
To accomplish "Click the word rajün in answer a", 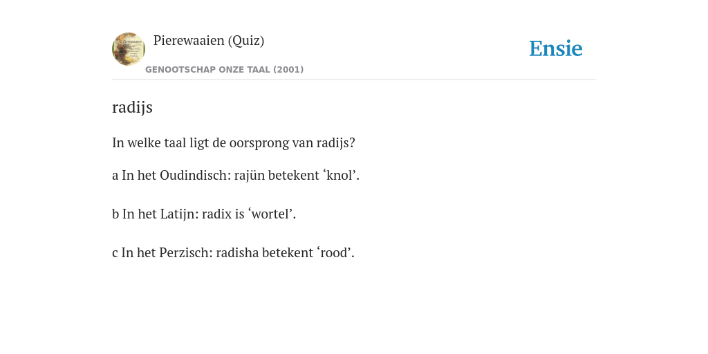I will [x=250, y=175].
